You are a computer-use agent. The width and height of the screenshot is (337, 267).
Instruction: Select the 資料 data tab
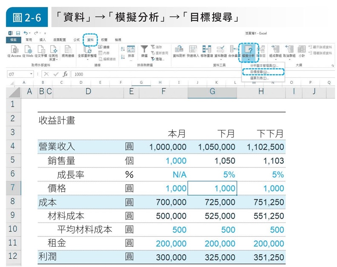click(90, 39)
